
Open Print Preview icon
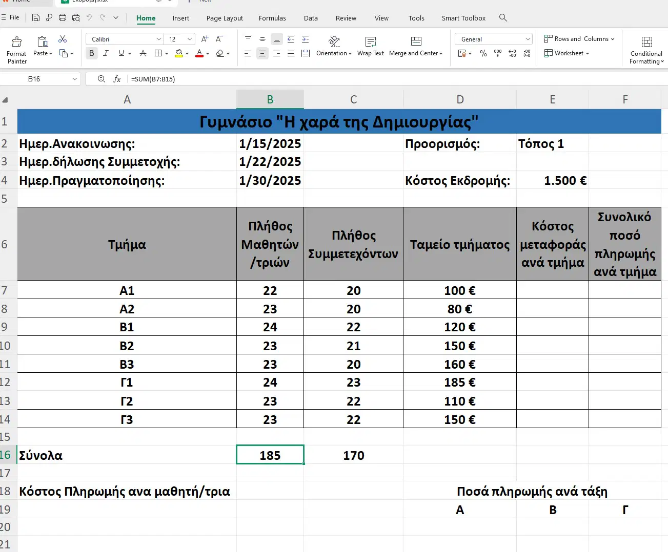pyautogui.click(x=76, y=18)
